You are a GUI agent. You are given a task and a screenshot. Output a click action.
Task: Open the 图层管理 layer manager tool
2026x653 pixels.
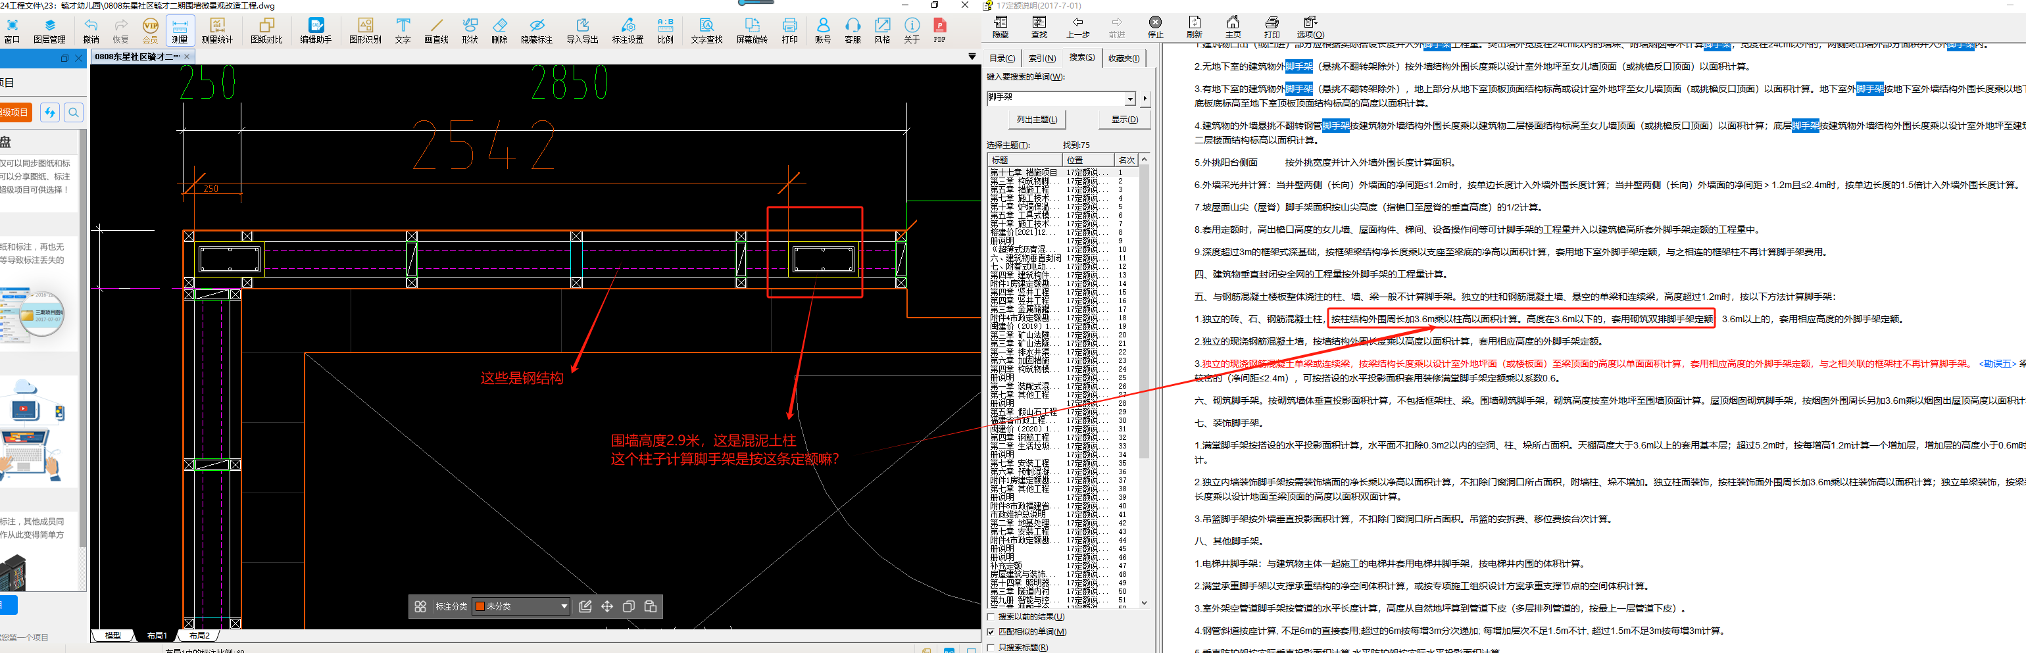click(x=49, y=31)
